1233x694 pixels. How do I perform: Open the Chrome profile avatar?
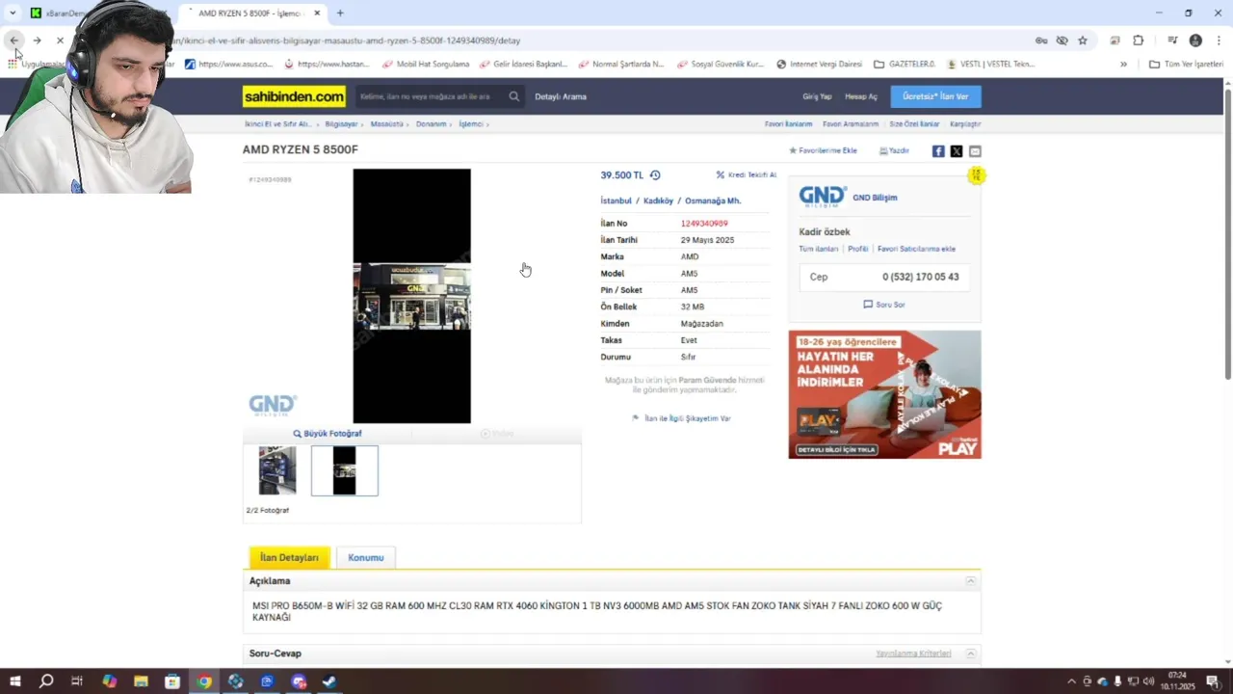coord(1195,40)
